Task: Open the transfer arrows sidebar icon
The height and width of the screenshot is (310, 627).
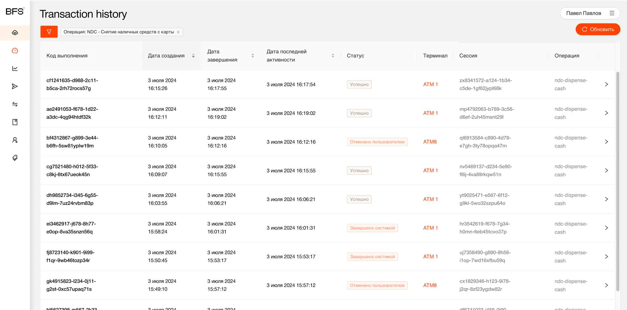Action: (15, 104)
